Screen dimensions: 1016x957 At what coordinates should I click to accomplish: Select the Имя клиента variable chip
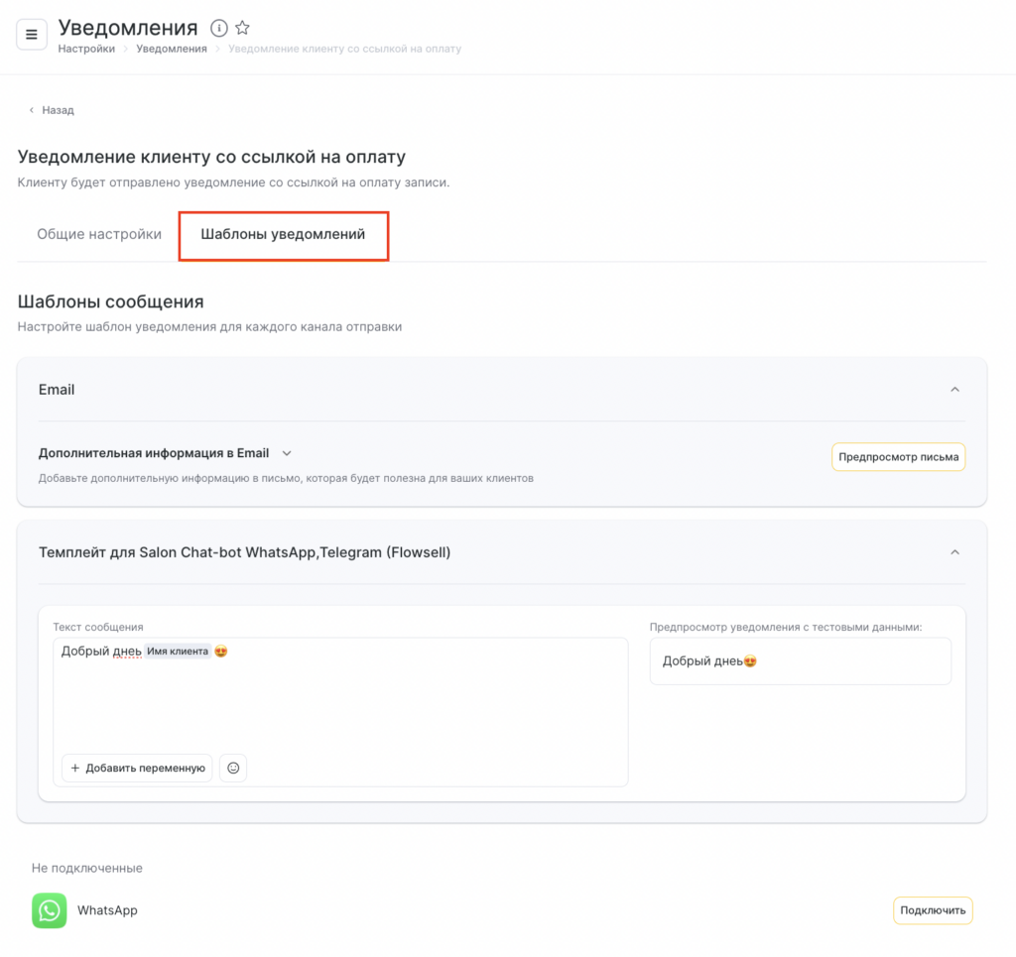click(178, 652)
